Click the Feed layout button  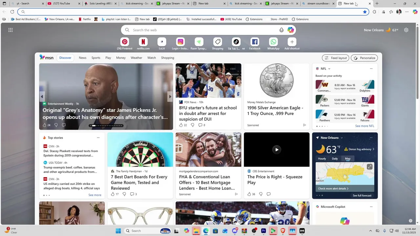(x=335, y=58)
